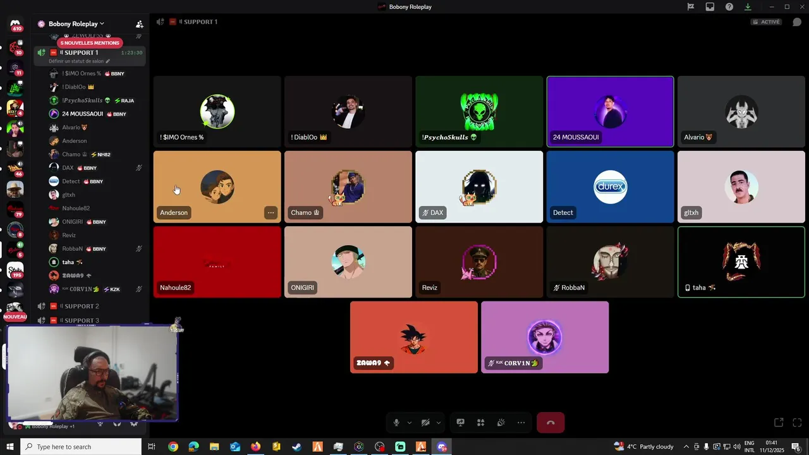Turn on the camera in call controls
809x455 pixels.
[425, 423]
